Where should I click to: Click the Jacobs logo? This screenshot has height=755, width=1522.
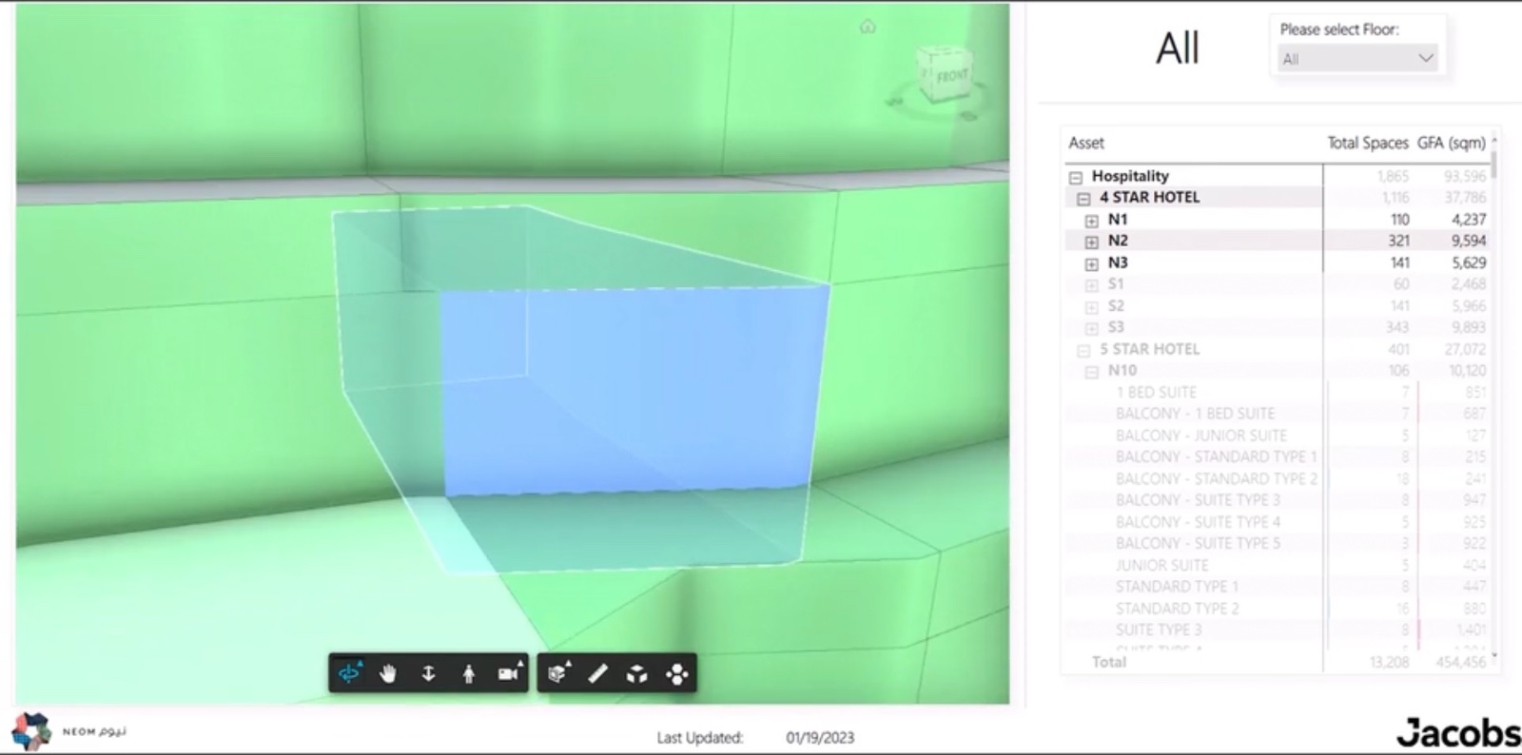pyautogui.click(x=1458, y=732)
